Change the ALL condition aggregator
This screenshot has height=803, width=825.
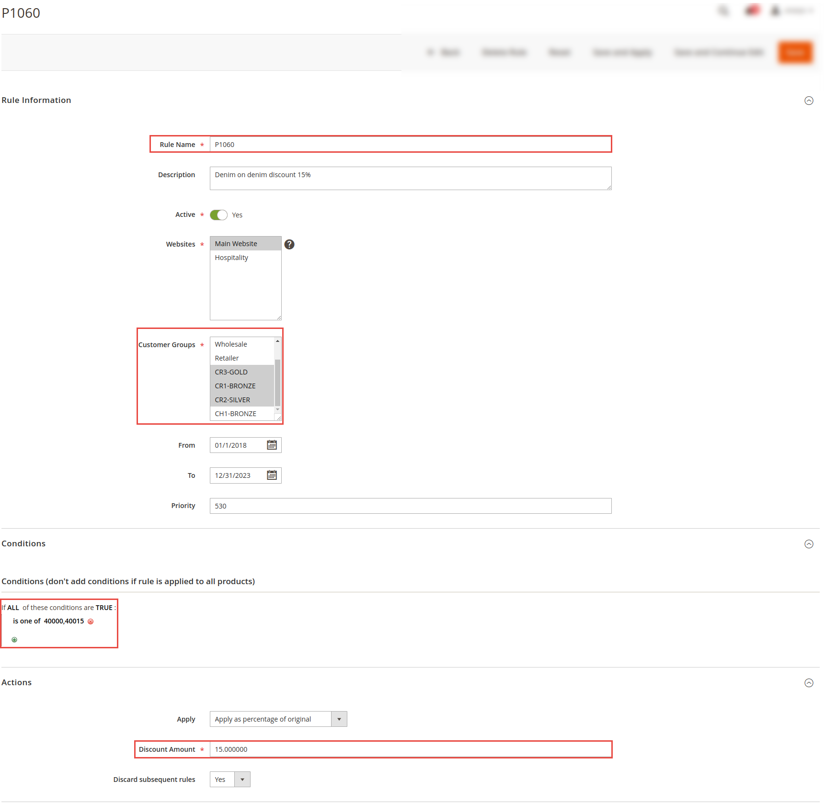pos(13,608)
